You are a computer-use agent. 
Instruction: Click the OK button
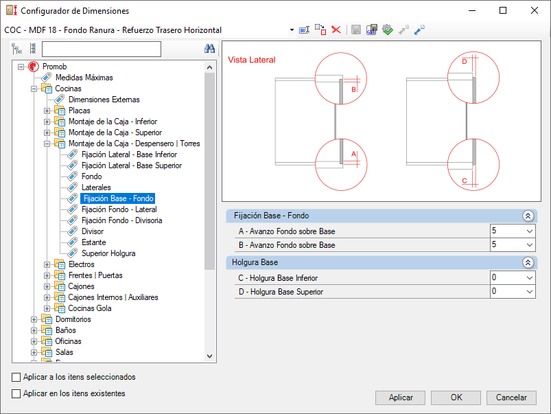pyautogui.click(x=456, y=398)
